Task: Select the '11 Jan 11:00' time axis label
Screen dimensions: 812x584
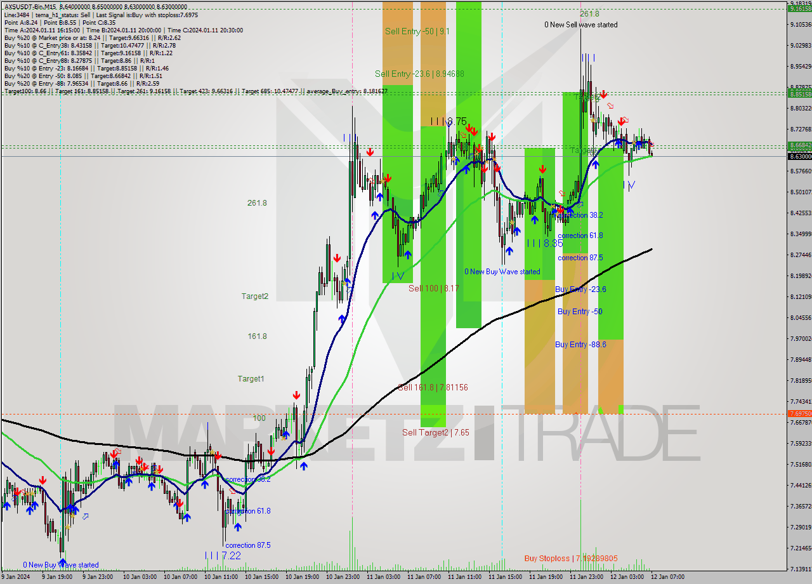Action: (464, 577)
